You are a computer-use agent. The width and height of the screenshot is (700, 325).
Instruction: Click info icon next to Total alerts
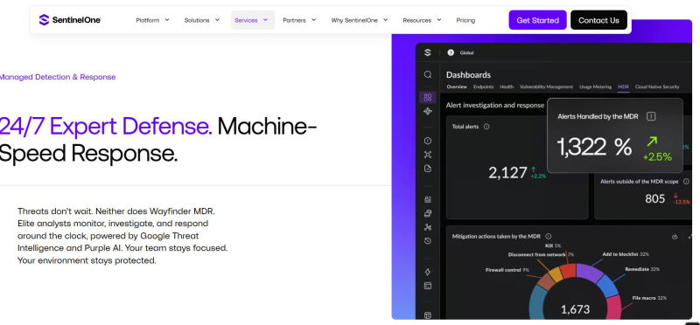[486, 127]
